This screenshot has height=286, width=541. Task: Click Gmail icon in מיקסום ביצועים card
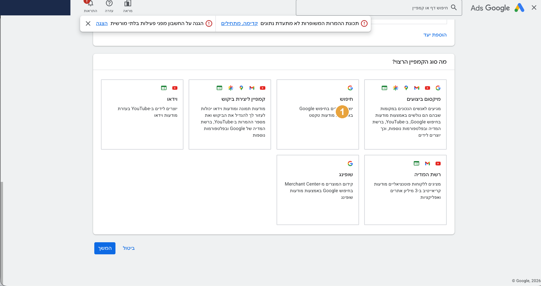coord(417,88)
